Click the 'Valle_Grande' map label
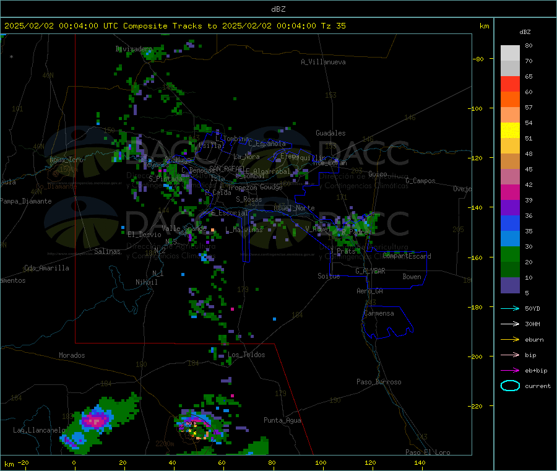Image resolution: width=557 pixels, height=471 pixels. (x=184, y=228)
